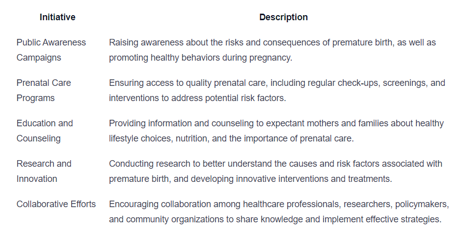Click the description starting with Raising awareness
475x241 pixels.
273,50
